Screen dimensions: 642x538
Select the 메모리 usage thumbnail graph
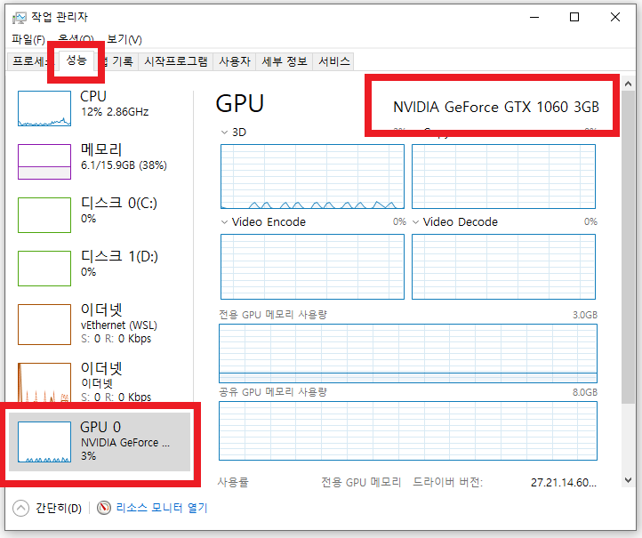44,161
